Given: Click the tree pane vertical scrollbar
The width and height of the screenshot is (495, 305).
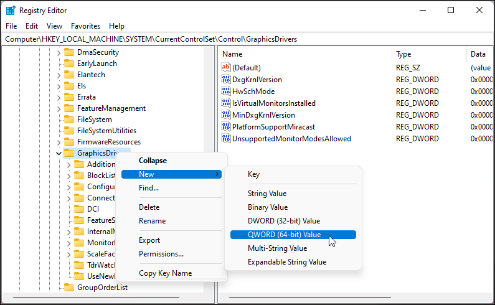Looking at the screenshot, I should tap(209, 169).
